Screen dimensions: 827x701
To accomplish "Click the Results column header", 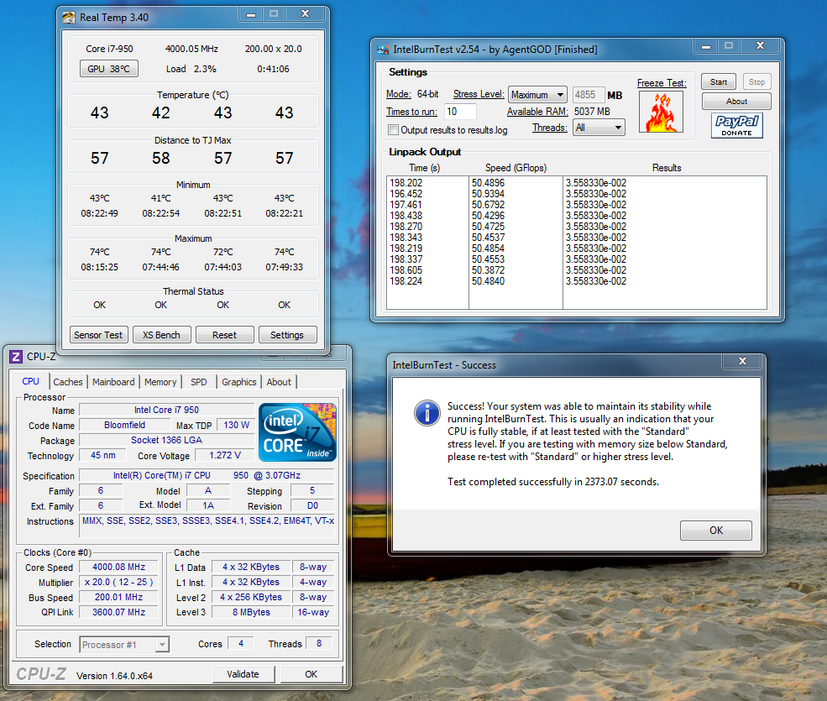I will tap(667, 168).
